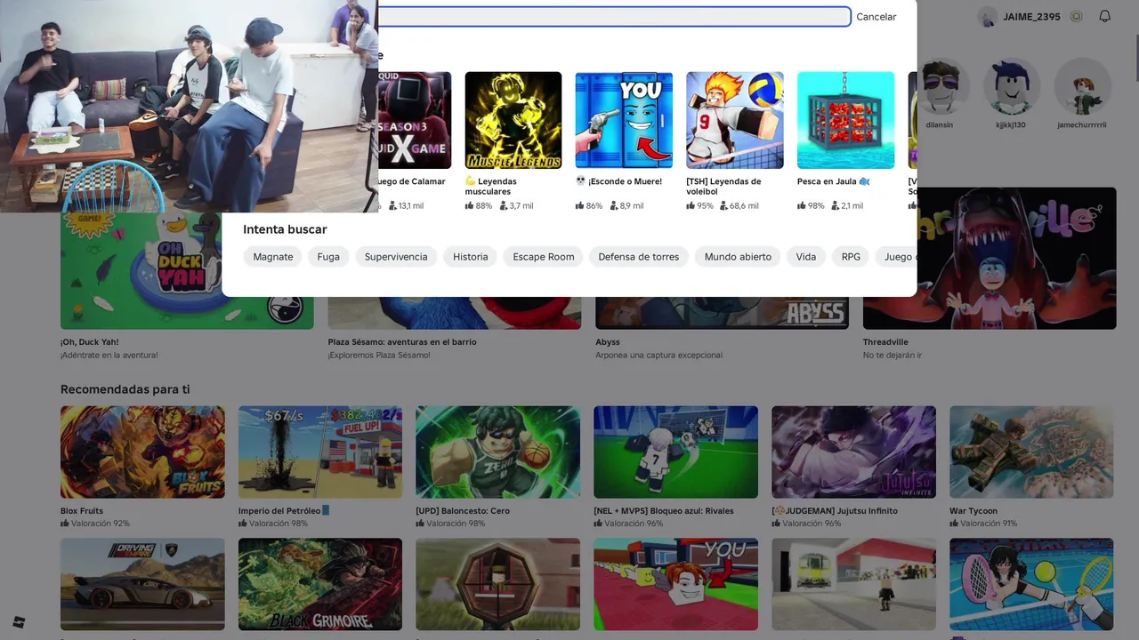
Task: Click the webcam overlay video
Action: [x=189, y=106]
